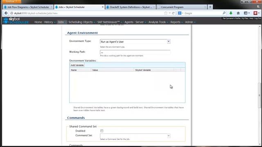Go to the Home menu item
This screenshot has width=262, height=147.
[38, 22]
